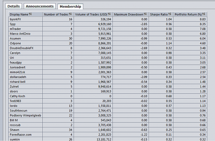Select the Ted1983 member name

[15, 101]
